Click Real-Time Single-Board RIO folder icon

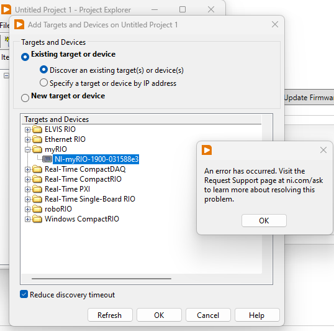point(37,199)
